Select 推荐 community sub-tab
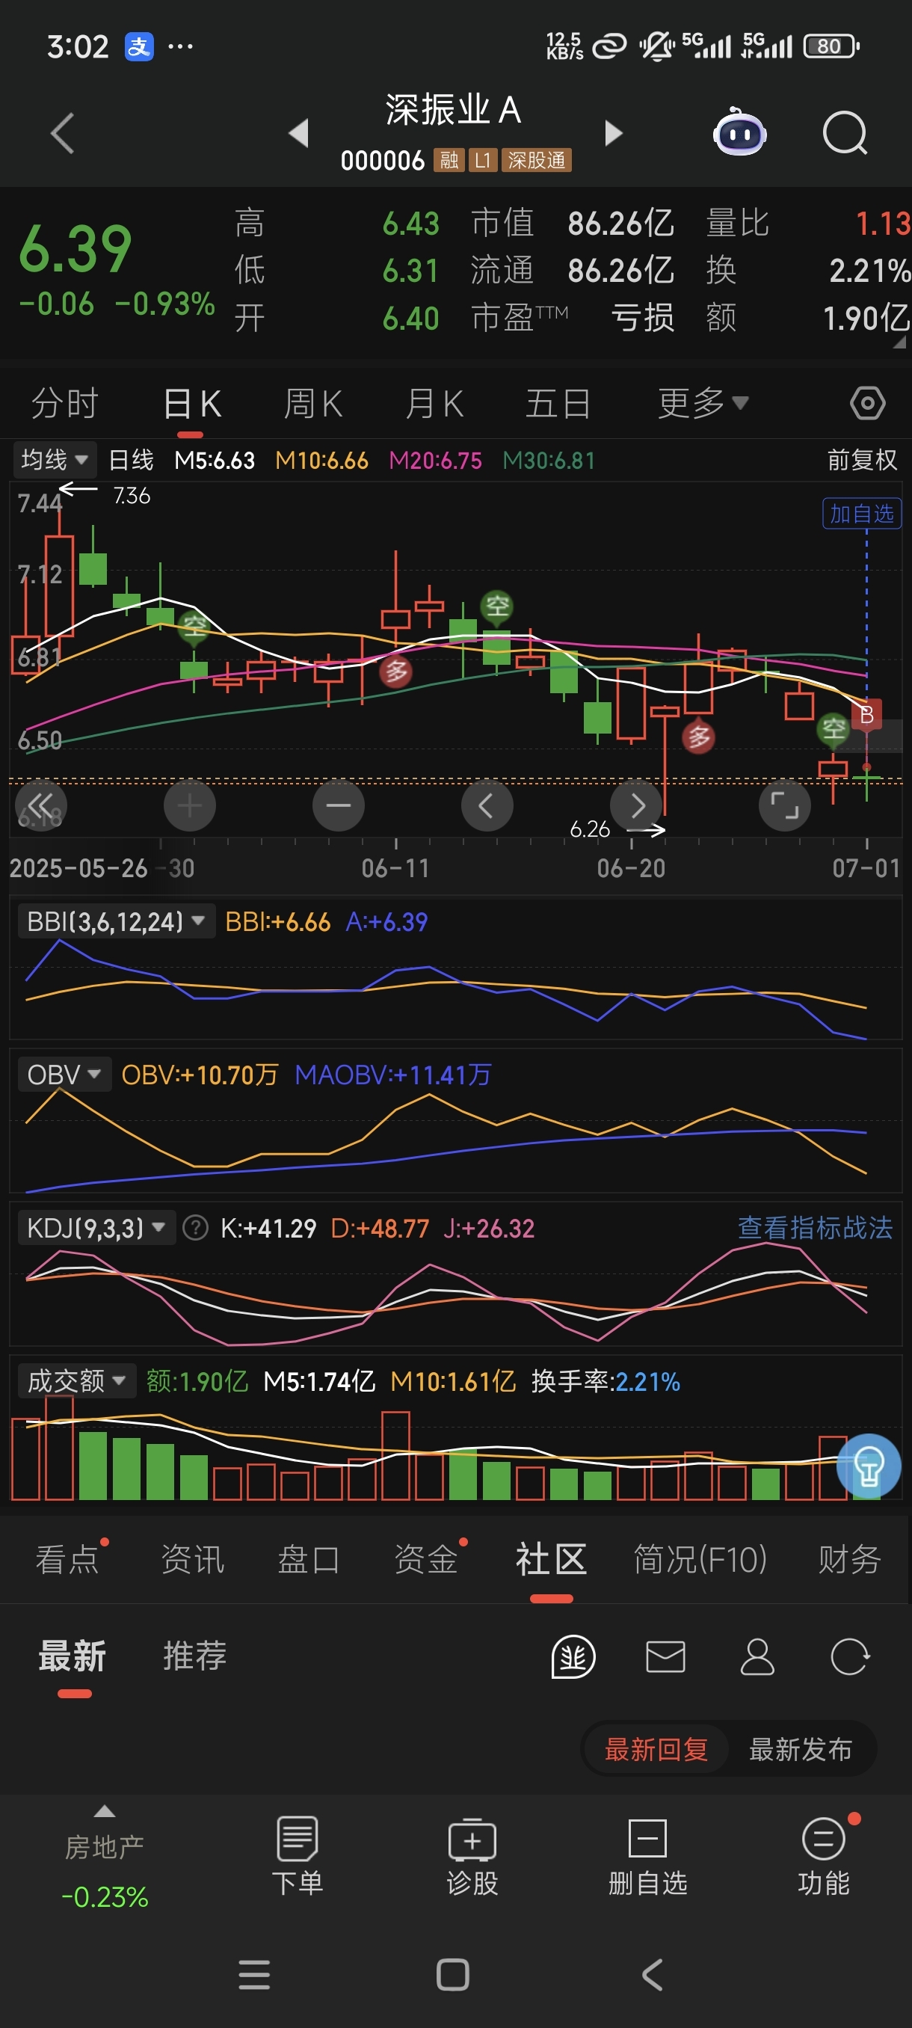The height and width of the screenshot is (2028, 912). tap(195, 1656)
